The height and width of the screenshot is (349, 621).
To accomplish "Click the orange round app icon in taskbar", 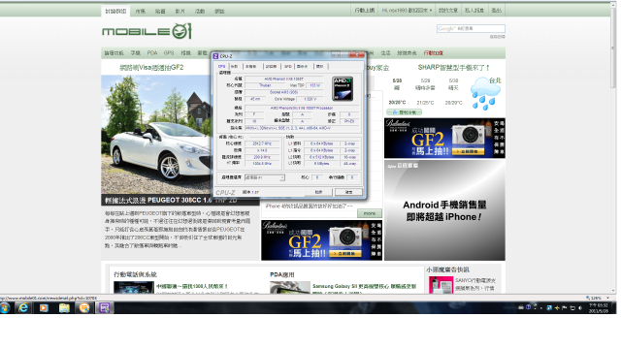I will (84, 307).
